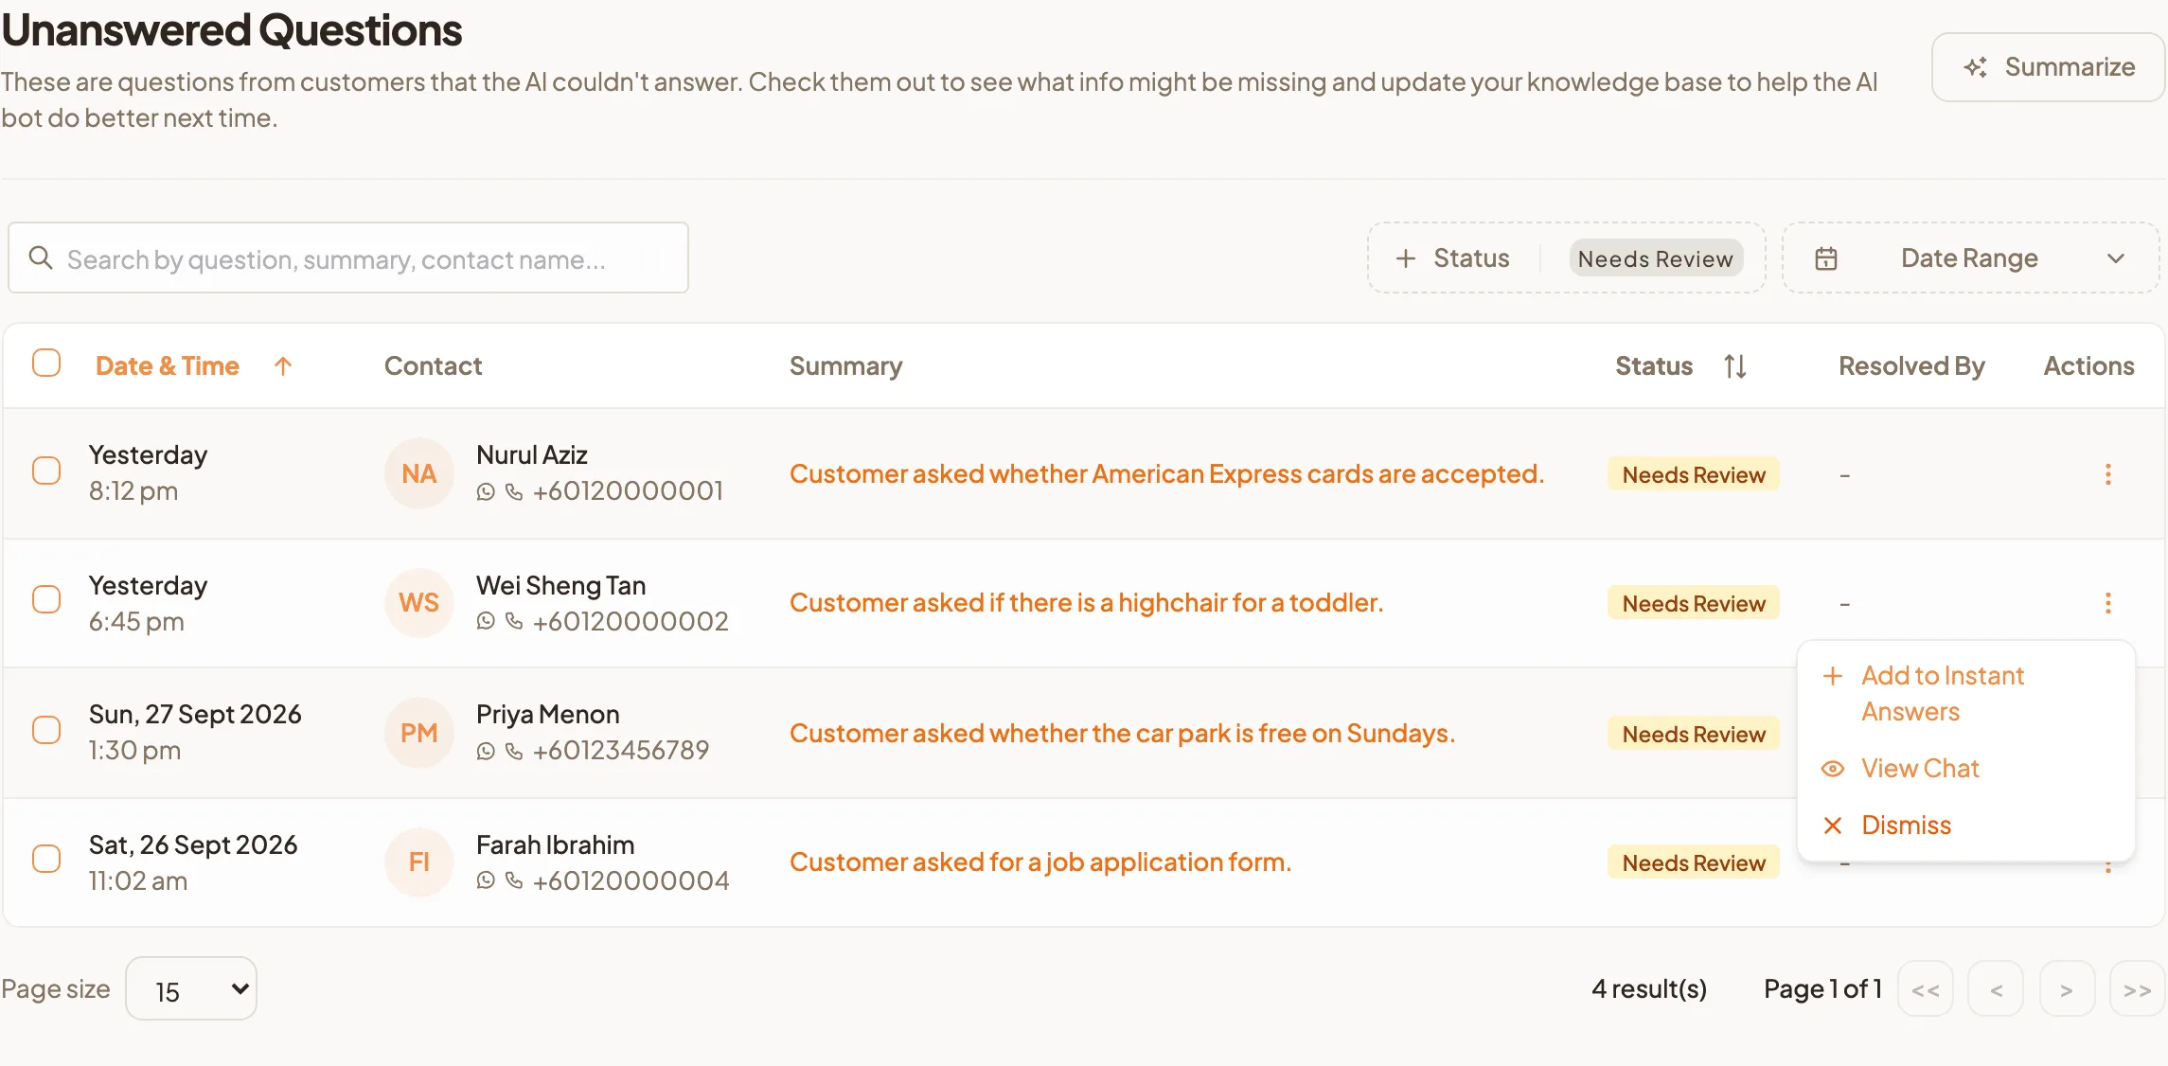2168x1066 pixels.
Task: Select the Priya Menon row checkbox
Action: (x=46, y=731)
